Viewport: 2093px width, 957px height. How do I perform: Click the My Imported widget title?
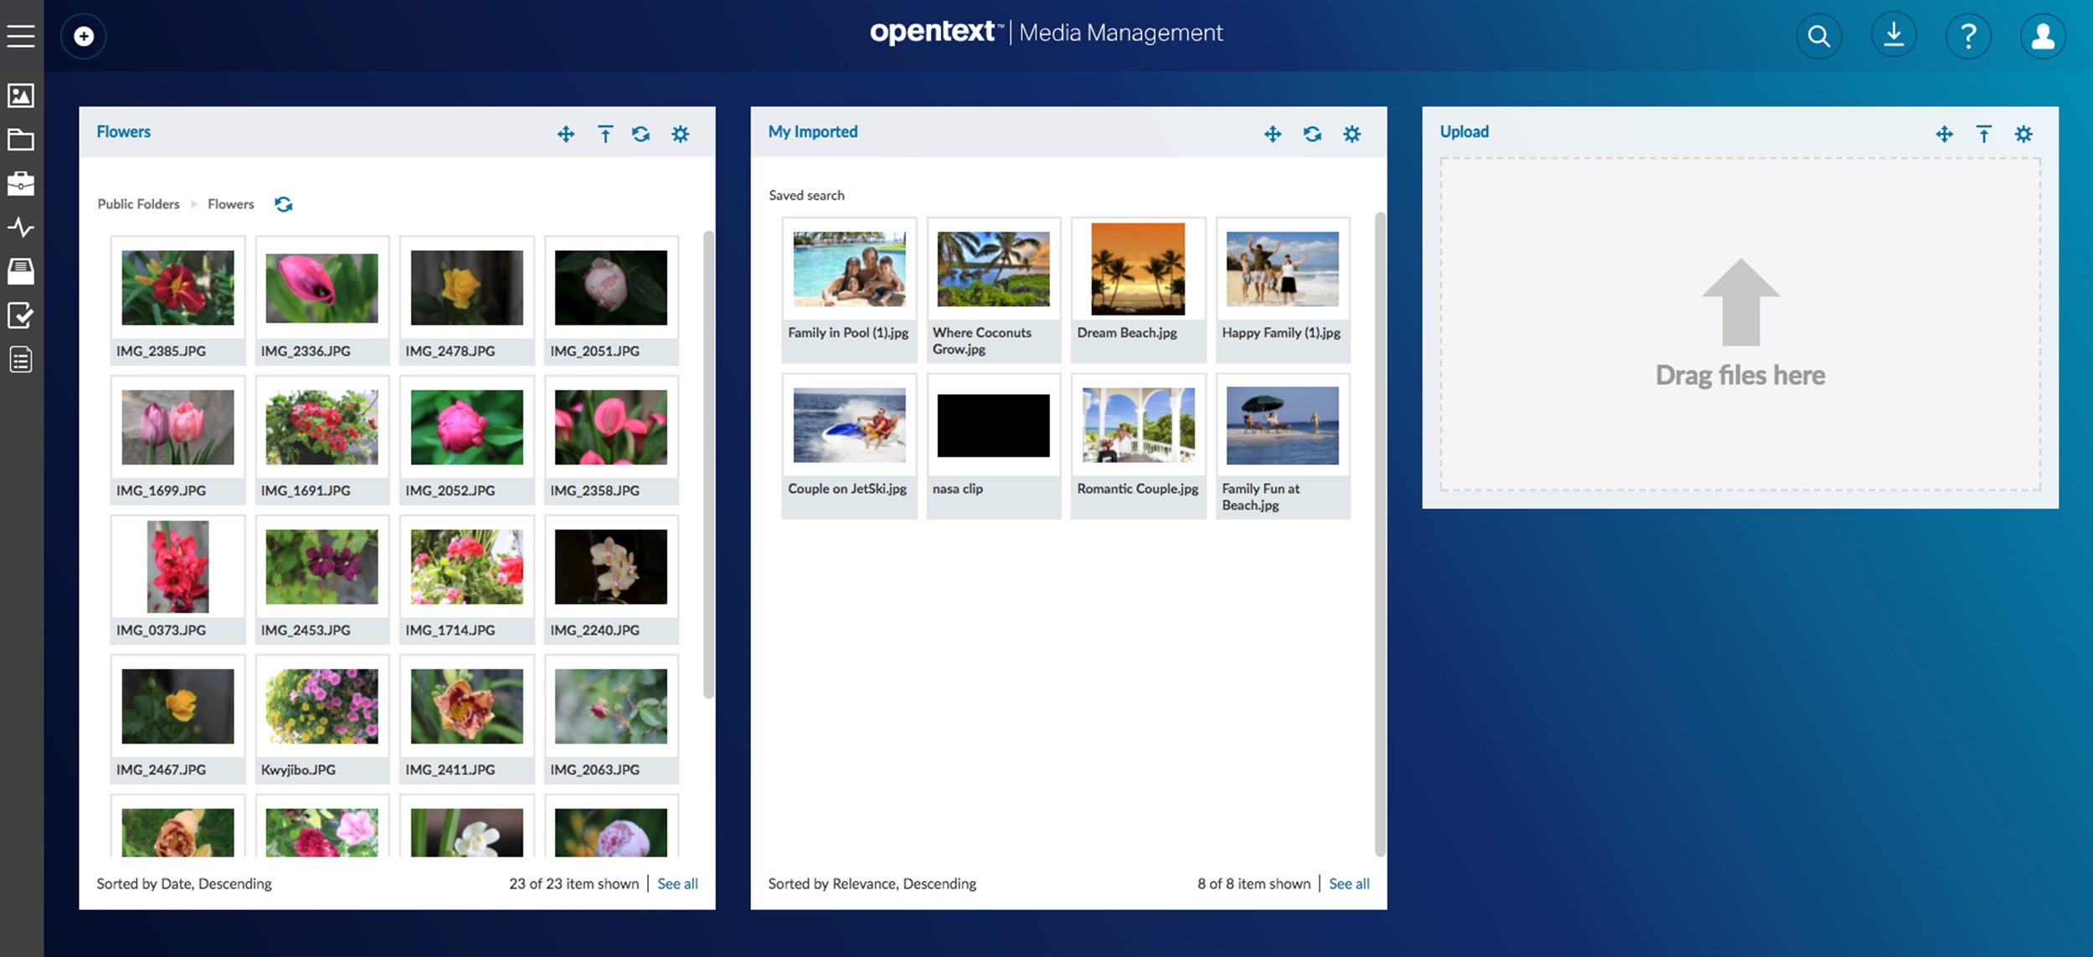(813, 131)
